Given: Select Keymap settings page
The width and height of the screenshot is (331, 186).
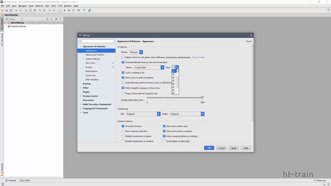Looking at the screenshot, I should pos(87,84).
